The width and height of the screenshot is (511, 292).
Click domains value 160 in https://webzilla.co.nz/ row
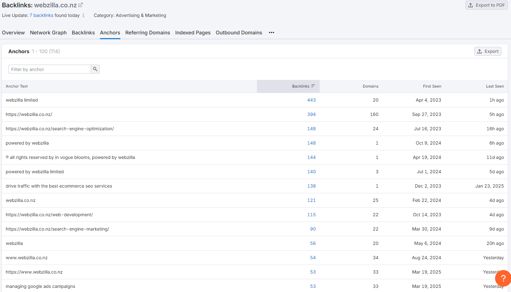click(374, 114)
